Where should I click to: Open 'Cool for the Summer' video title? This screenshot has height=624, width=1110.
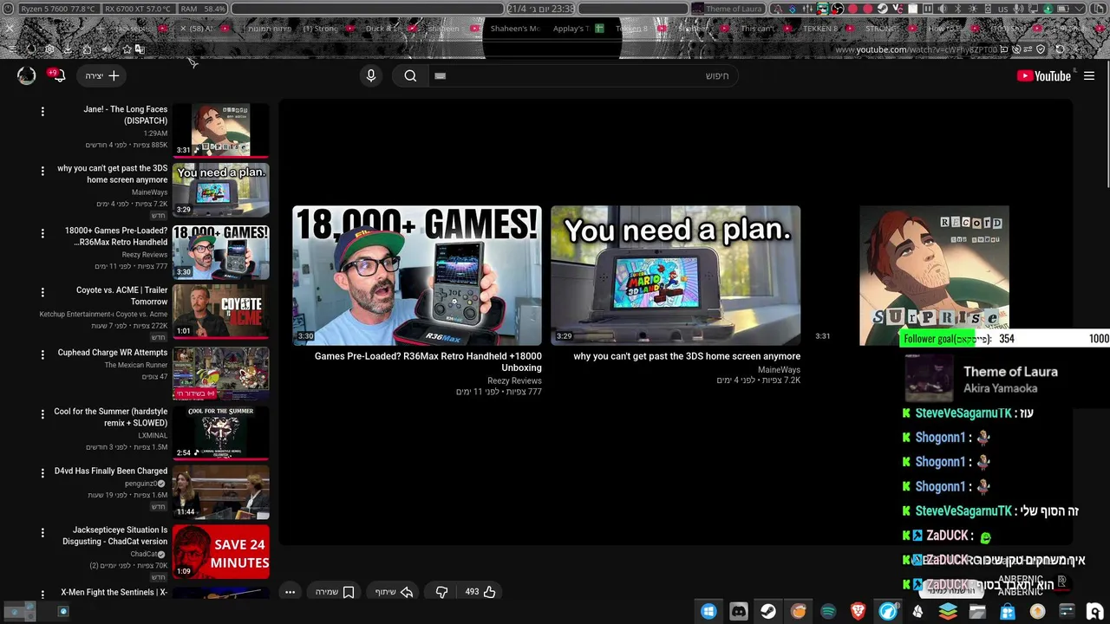[x=111, y=417]
